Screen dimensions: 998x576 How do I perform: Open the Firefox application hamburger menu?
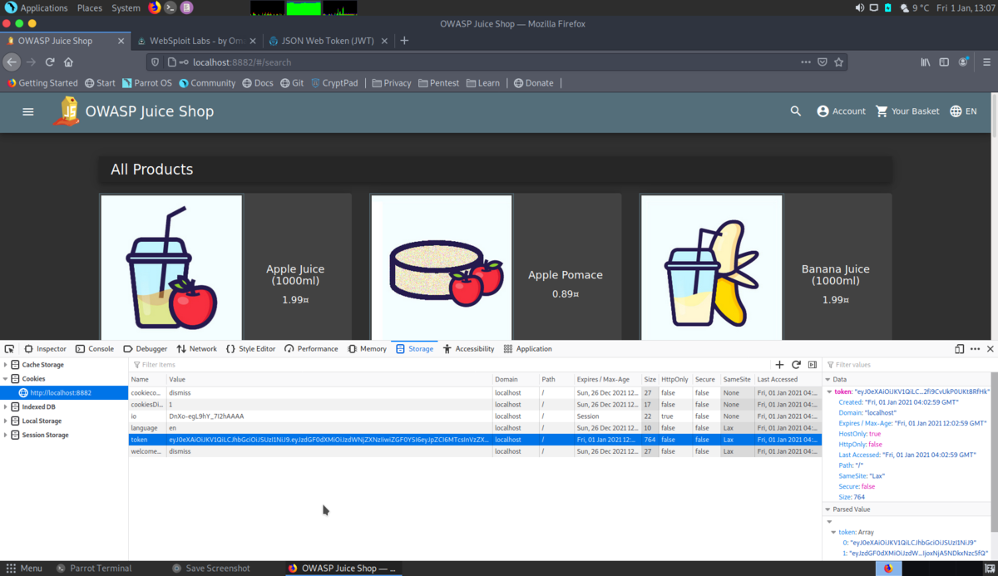[x=987, y=62]
